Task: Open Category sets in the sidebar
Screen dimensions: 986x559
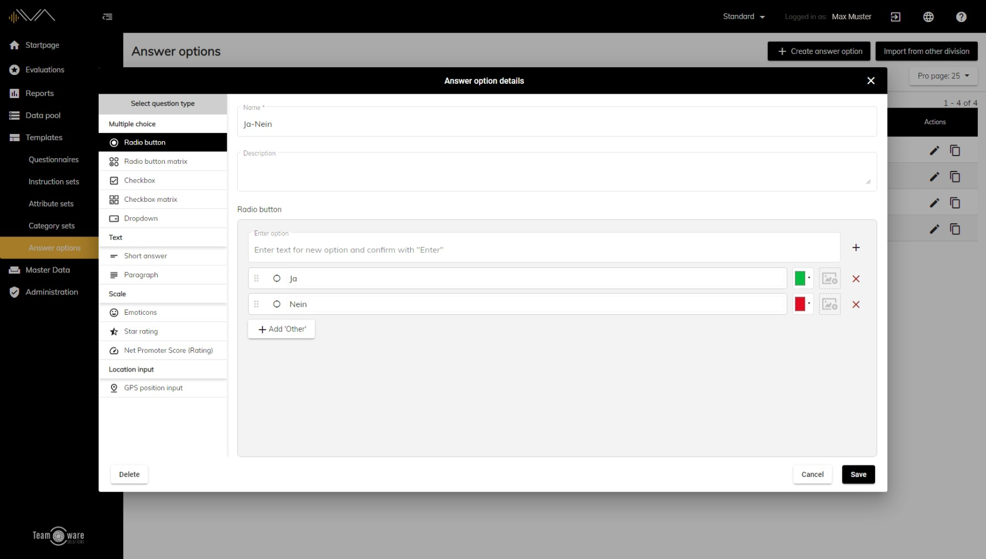Action: (x=51, y=225)
